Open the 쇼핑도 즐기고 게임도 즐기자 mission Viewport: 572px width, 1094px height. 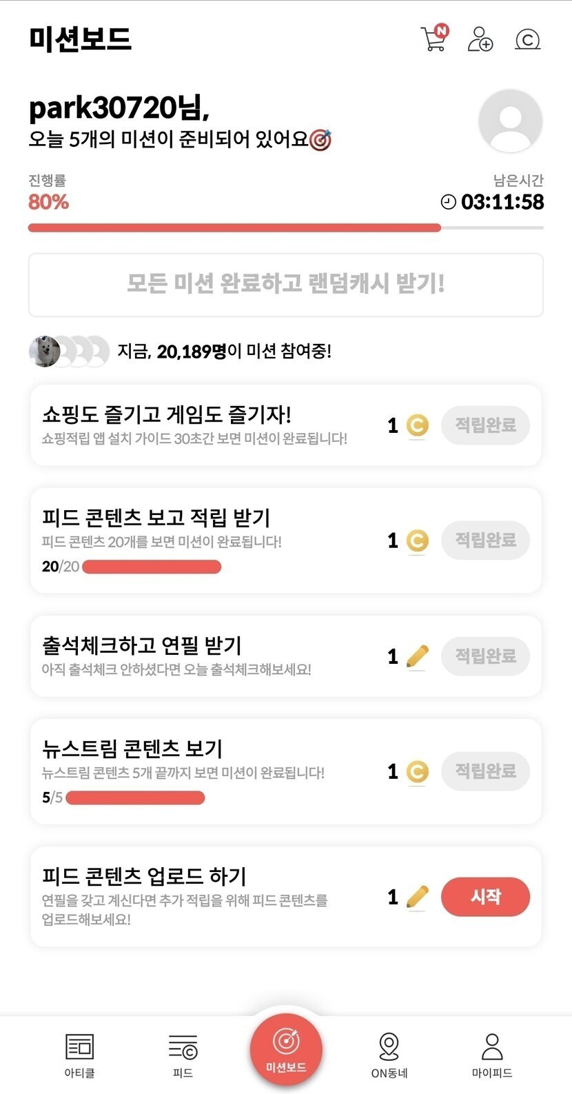click(193, 424)
